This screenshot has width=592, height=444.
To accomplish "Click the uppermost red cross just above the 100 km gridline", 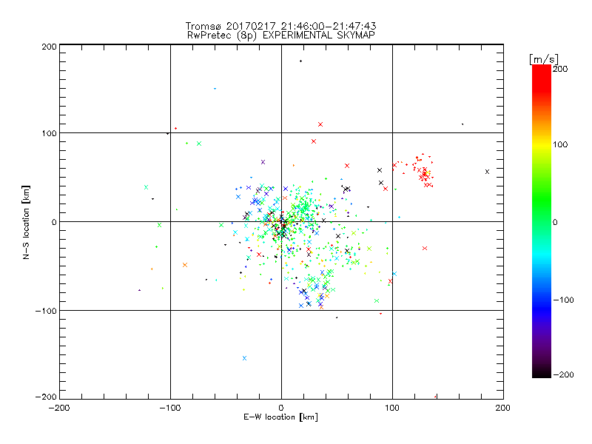I will [x=320, y=124].
